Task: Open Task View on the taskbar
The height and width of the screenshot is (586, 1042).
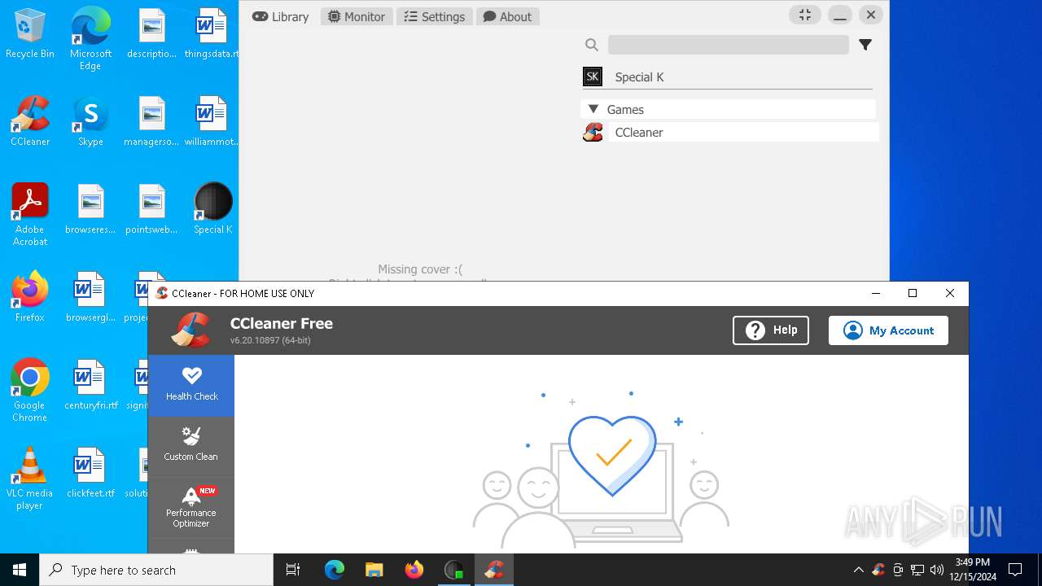Action: pos(293,570)
